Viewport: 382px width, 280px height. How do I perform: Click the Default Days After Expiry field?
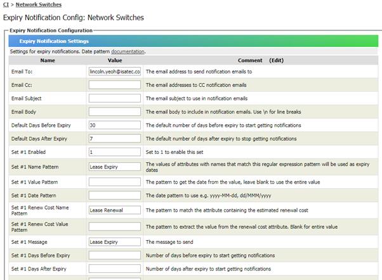tap(115, 139)
